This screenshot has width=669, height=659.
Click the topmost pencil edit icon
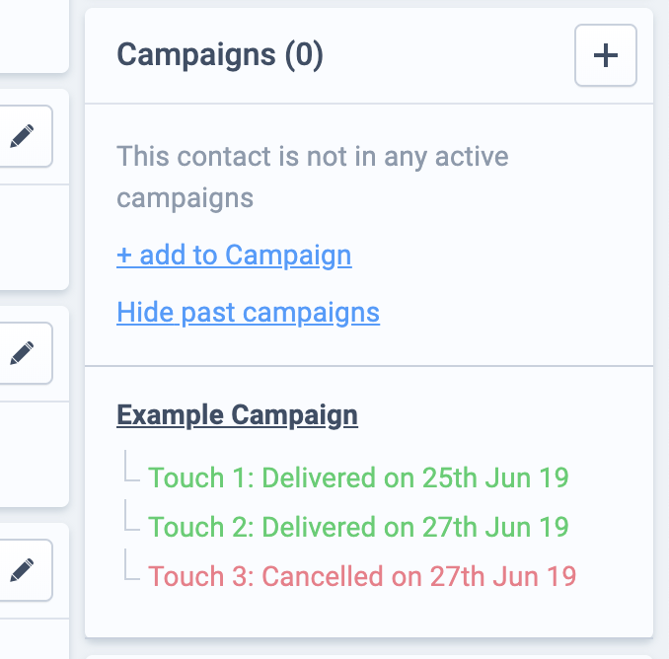22,136
